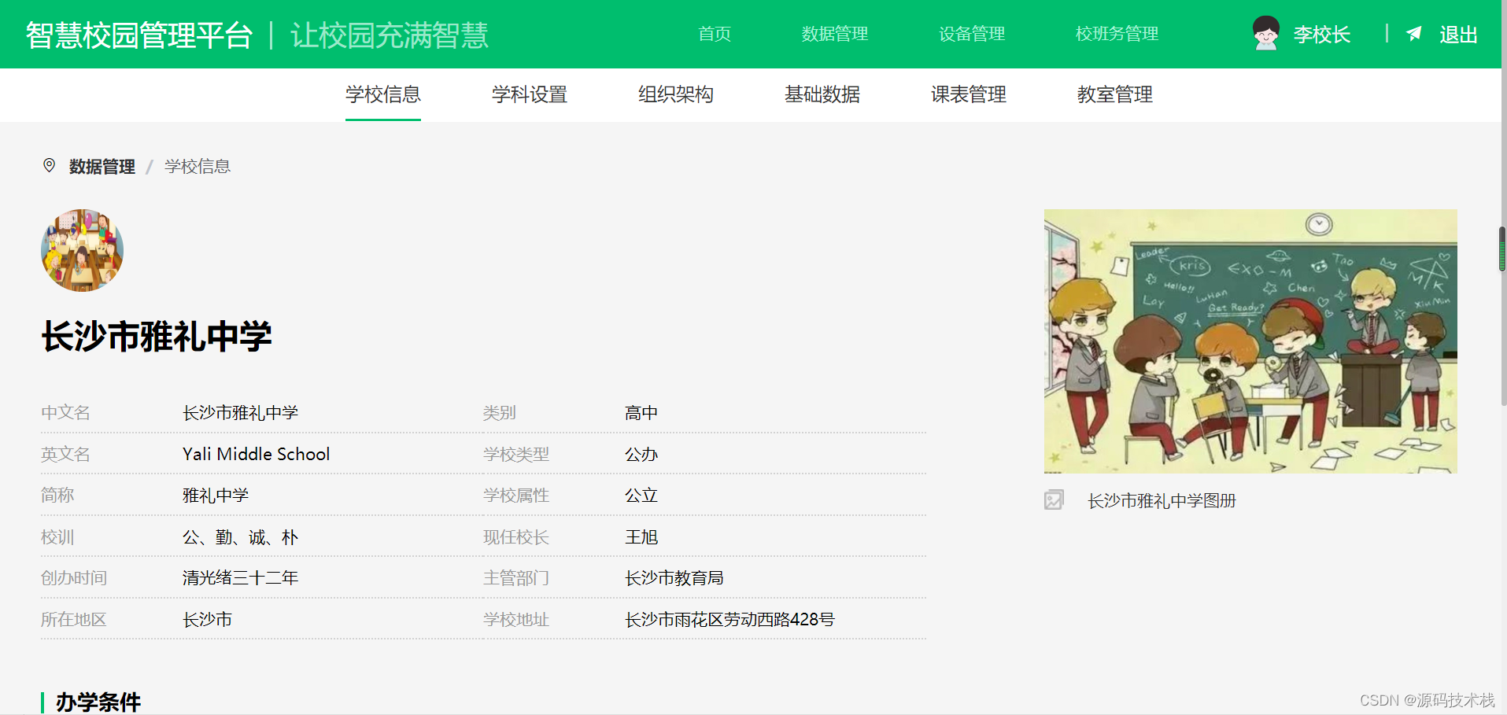Click the 退出 logout link

1458,35
